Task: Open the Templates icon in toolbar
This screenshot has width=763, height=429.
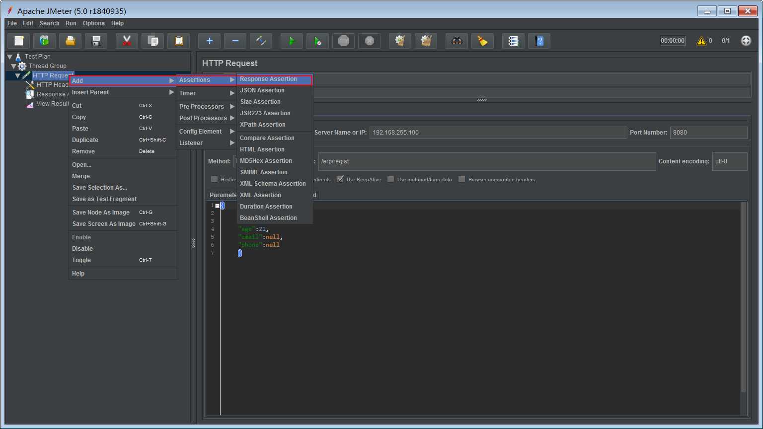Action: 45,41
